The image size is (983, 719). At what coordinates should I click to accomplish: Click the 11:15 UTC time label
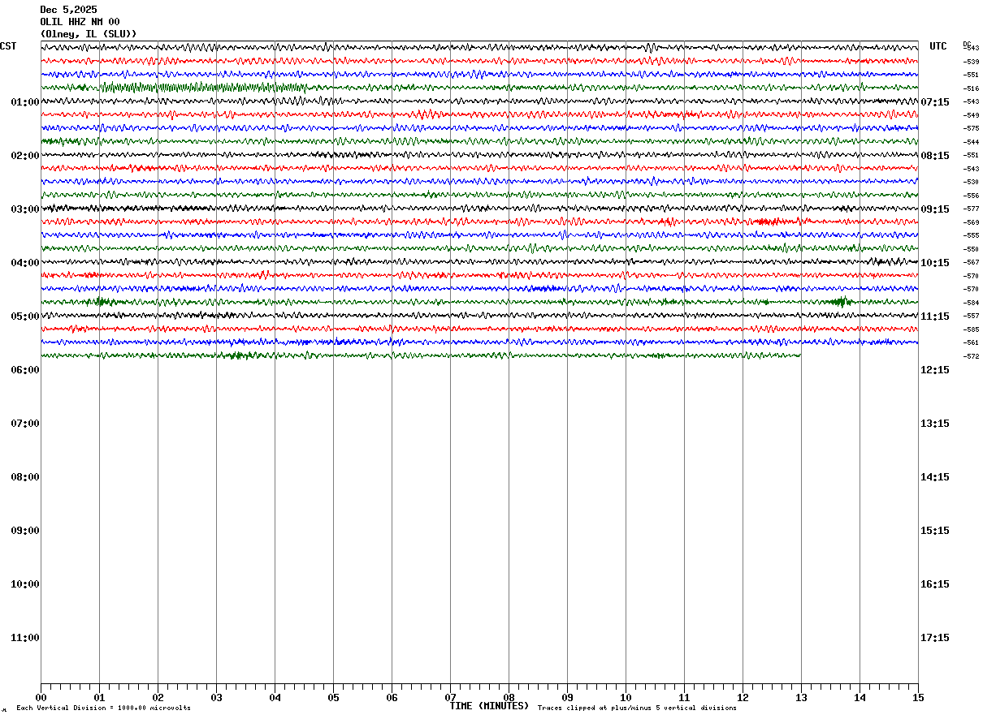pyautogui.click(x=936, y=316)
